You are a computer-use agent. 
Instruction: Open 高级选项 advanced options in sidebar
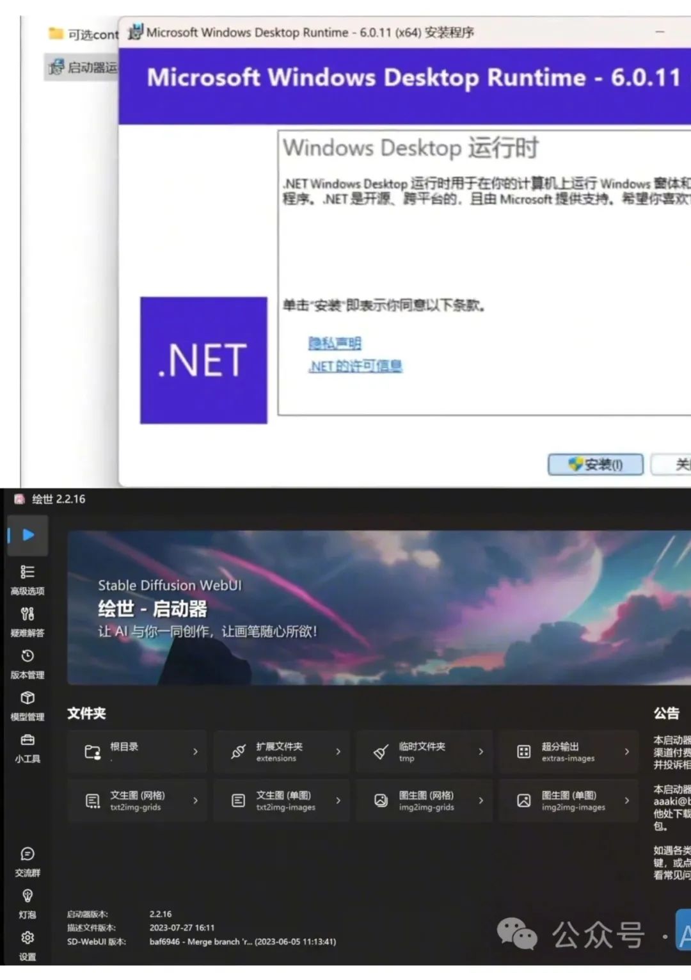28,579
